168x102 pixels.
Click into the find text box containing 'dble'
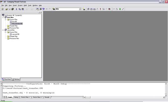[67, 9]
